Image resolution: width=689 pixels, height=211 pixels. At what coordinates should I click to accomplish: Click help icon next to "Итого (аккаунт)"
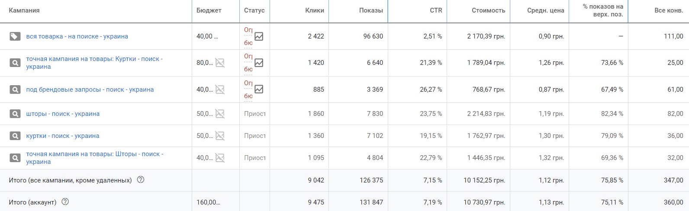click(65, 202)
